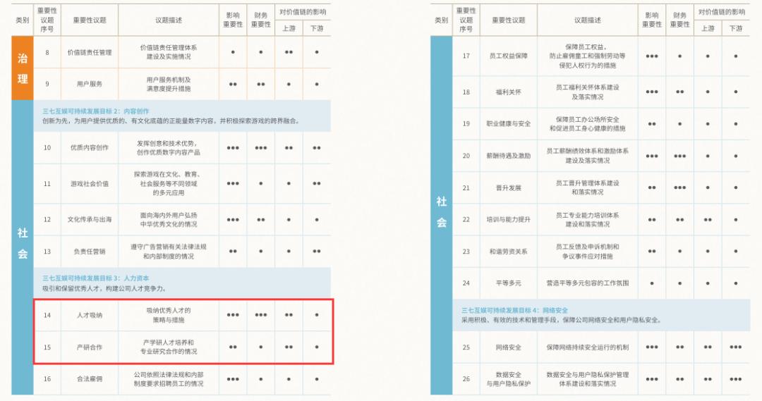Click the 职业健康与安全 topic cell
762x401 pixels.
(508, 124)
